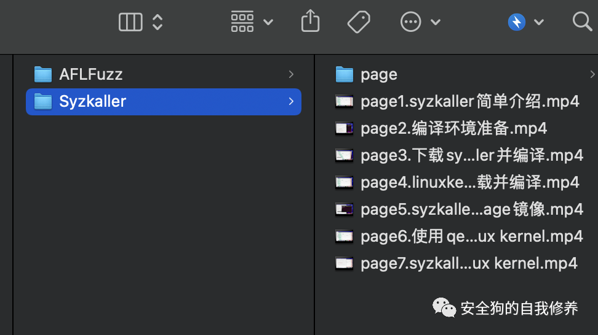Select page5.syzkalle…age镜像.mp4 file name
Viewport: 598px width, 335px height.
[x=472, y=209]
